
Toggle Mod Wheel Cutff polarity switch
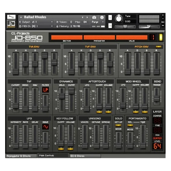coord(136,112)
